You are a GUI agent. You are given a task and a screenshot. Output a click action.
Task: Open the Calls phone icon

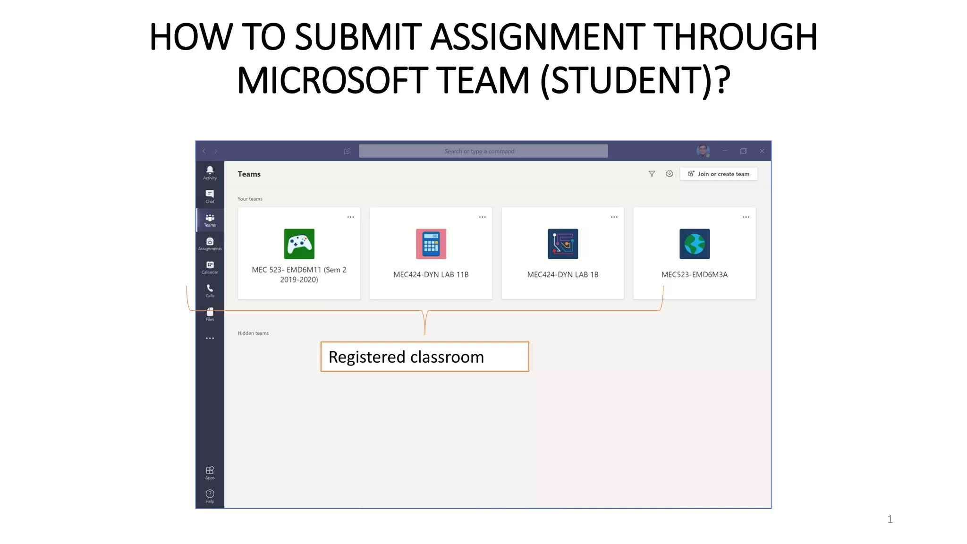[x=210, y=290]
